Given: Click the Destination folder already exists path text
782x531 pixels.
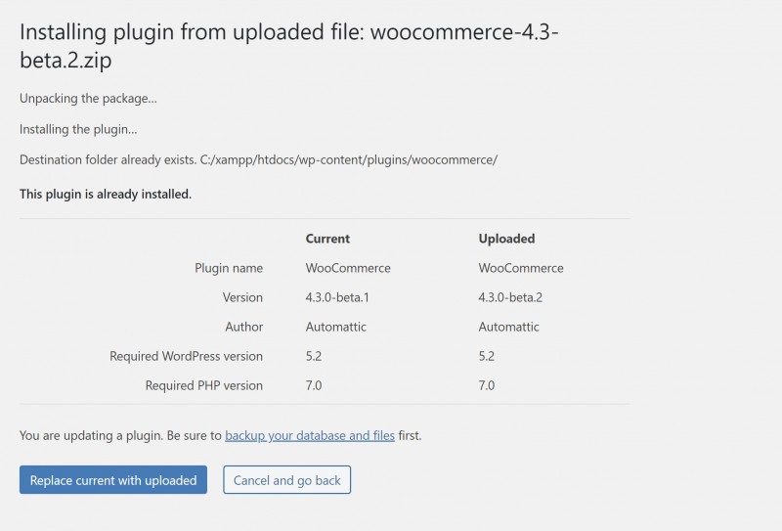Looking at the screenshot, I should click(258, 159).
